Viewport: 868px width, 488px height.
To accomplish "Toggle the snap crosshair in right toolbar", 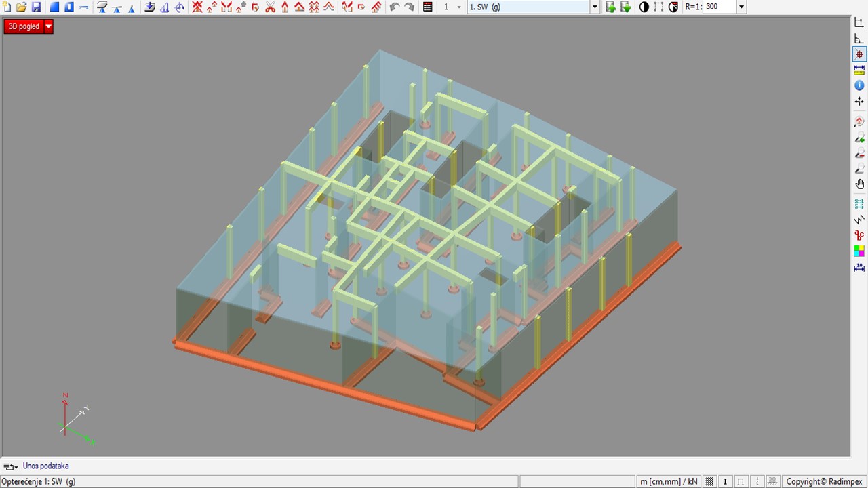I will point(859,54).
